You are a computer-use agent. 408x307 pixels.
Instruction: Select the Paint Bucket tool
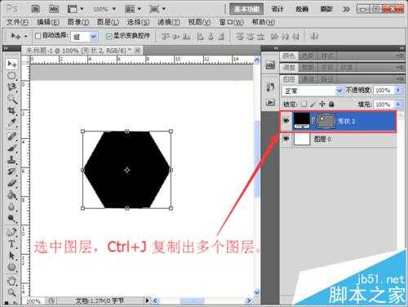pos(12,195)
